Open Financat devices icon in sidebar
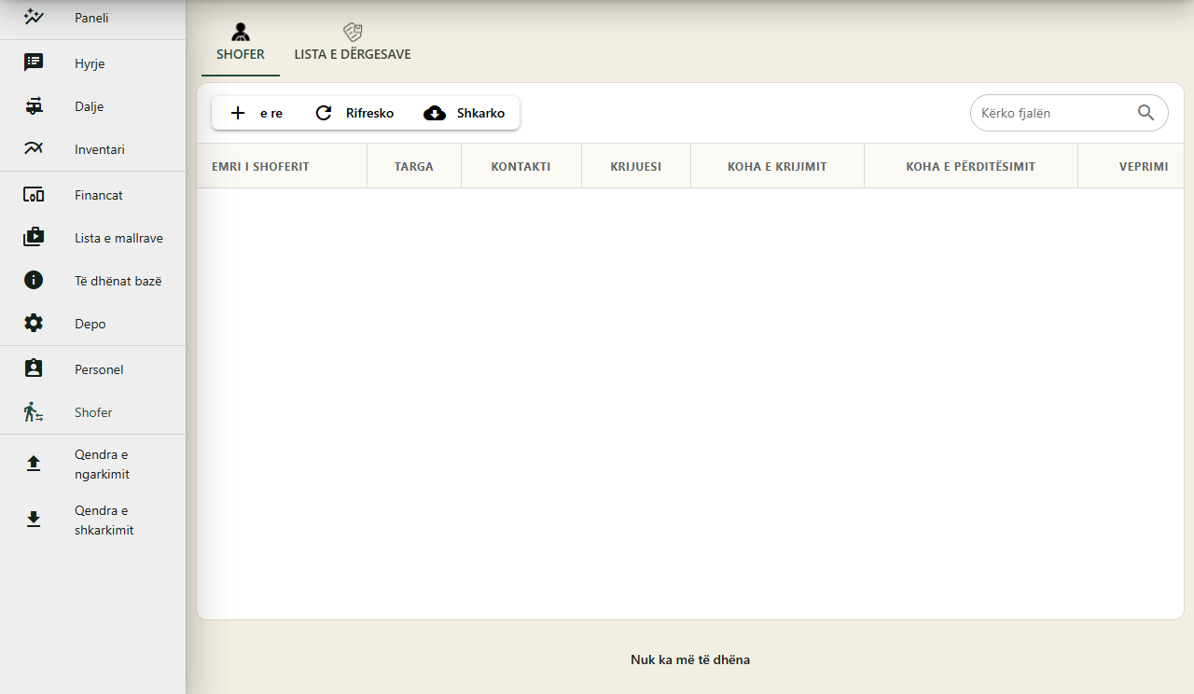 34,195
